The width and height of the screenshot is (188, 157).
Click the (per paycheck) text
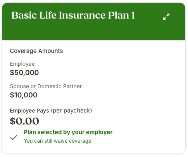click(71, 111)
